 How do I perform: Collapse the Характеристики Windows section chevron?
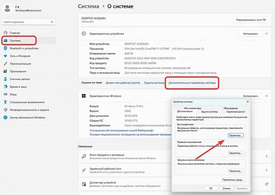point(267,96)
